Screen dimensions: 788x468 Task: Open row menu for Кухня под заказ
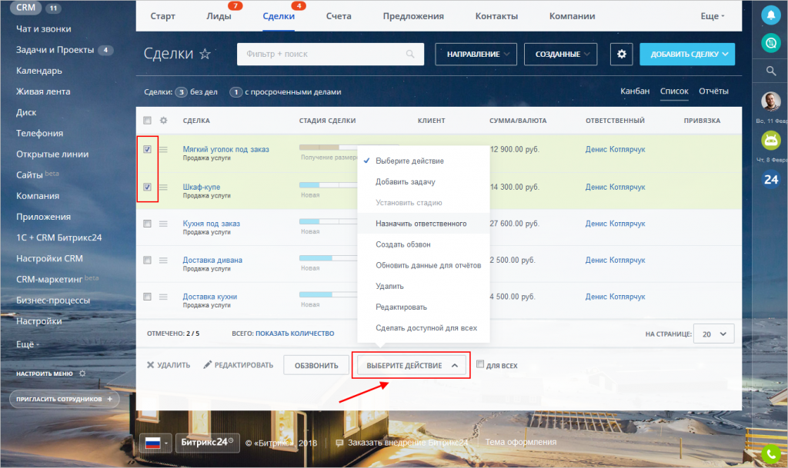[163, 224]
